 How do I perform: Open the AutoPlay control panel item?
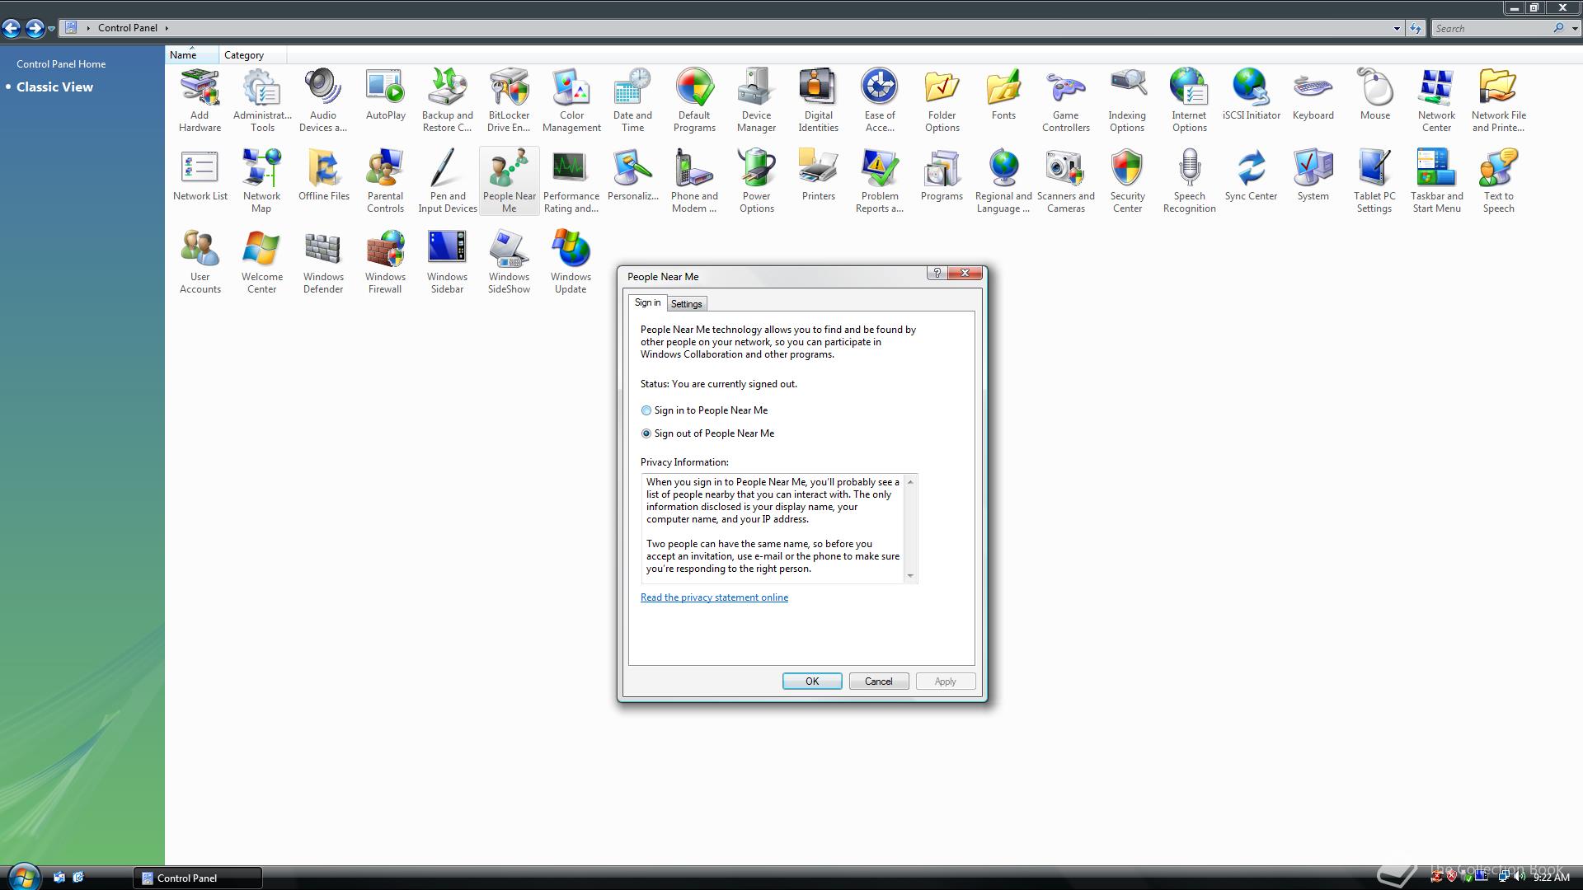pyautogui.click(x=385, y=94)
